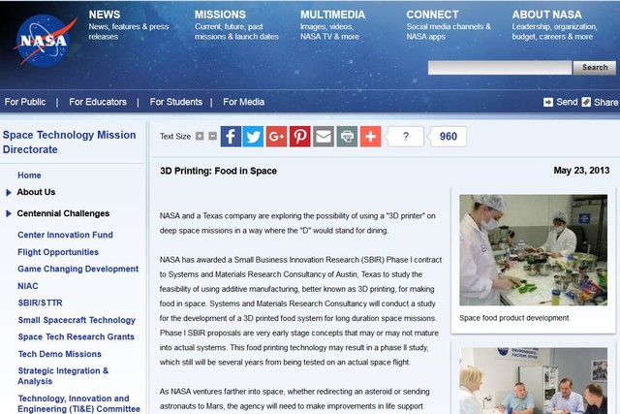Viewport: 620px width, 414px height.
Task: Print the article using printer icon
Action: 347,137
